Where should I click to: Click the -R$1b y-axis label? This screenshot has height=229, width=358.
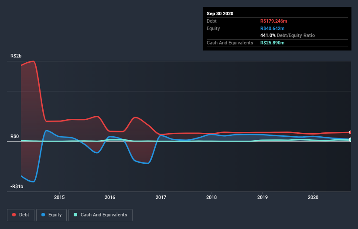[x=17, y=187]
